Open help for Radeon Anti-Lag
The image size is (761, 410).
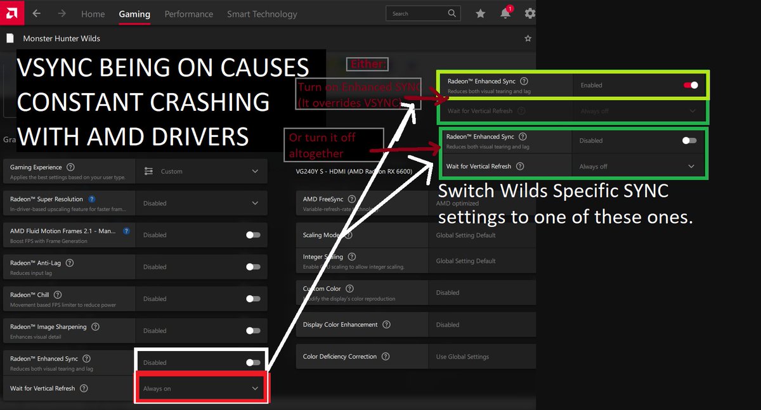click(x=70, y=263)
